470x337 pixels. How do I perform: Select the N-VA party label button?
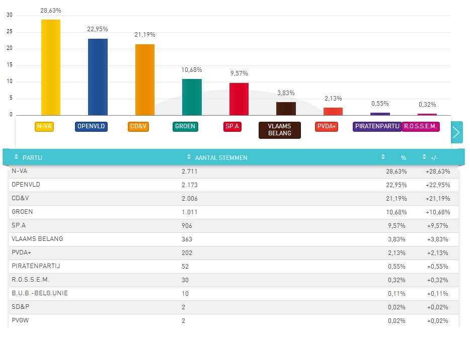tap(44, 126)
